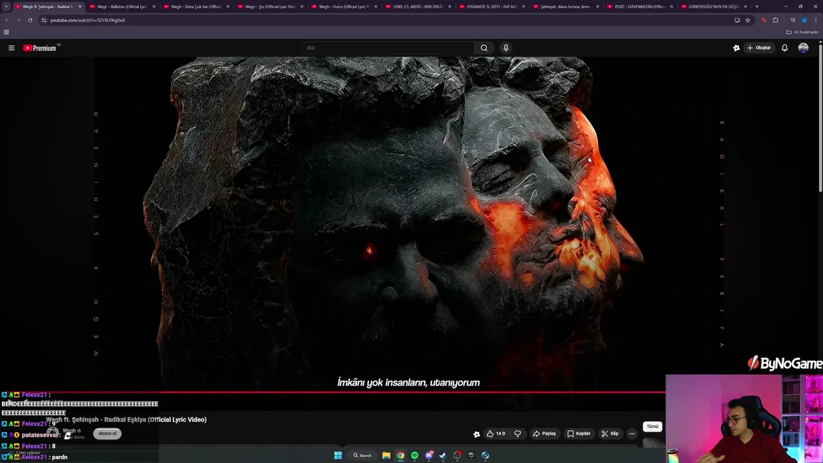Open File Explorer from taskbar
823x463 pixels.
coord(386,455)
